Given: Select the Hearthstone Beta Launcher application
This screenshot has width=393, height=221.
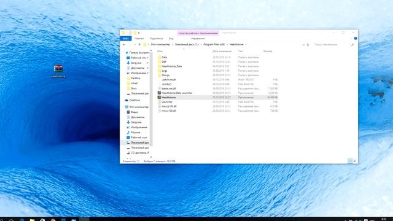Looking at the screenshot, I should [177, 93].
